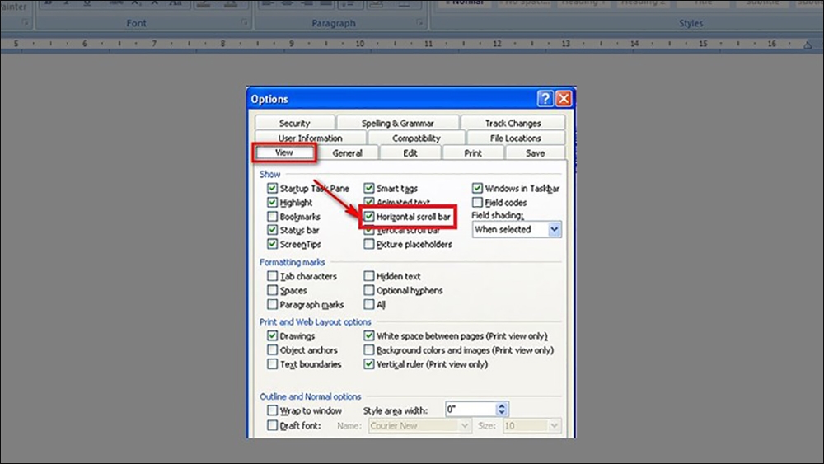Image resolution: width=824 pixels, height=464 pixels.
Task: Toggle the Status bar checkbox
Action: tap(272, 230)
